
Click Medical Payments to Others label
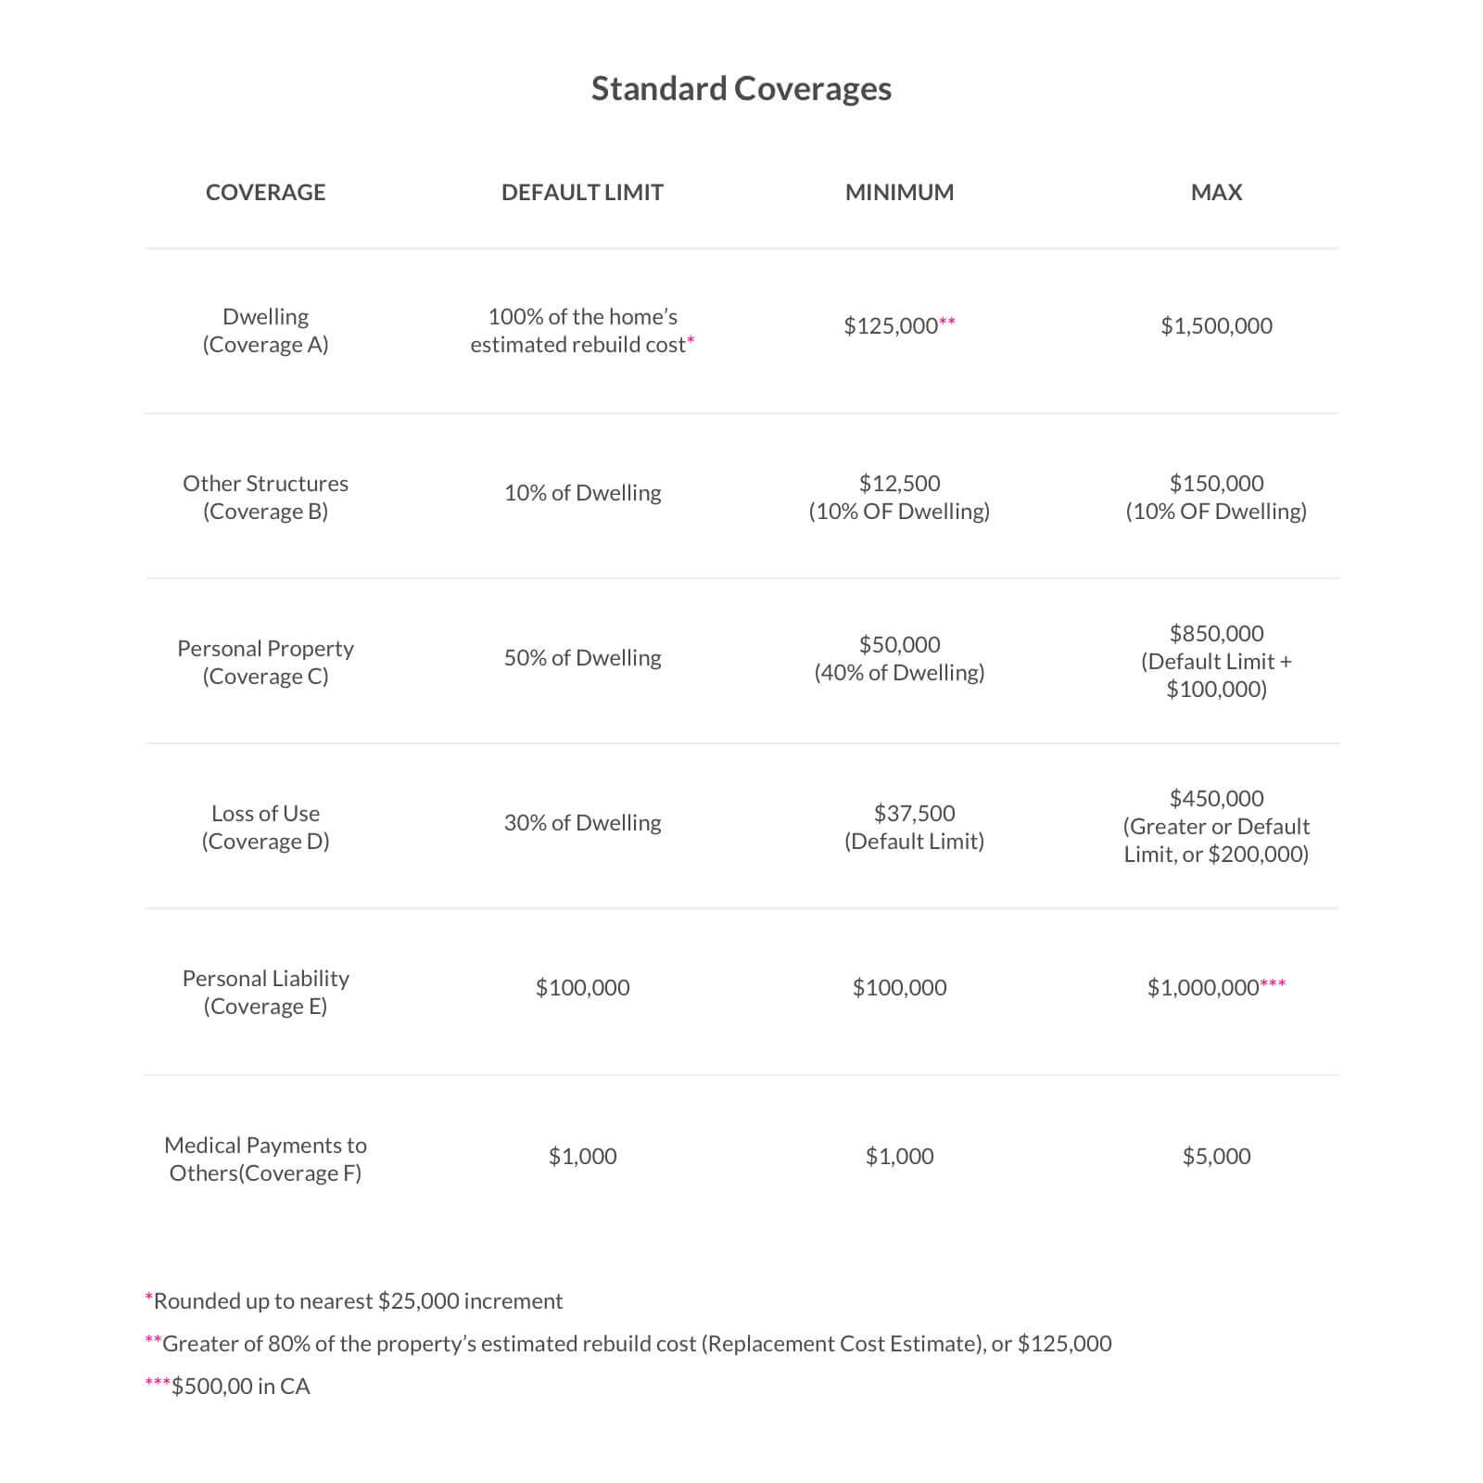(265, 1160)
